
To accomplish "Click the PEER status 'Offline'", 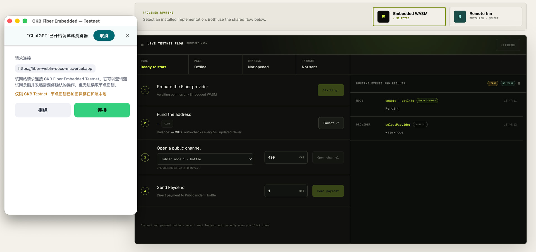I will click(200, 67).
